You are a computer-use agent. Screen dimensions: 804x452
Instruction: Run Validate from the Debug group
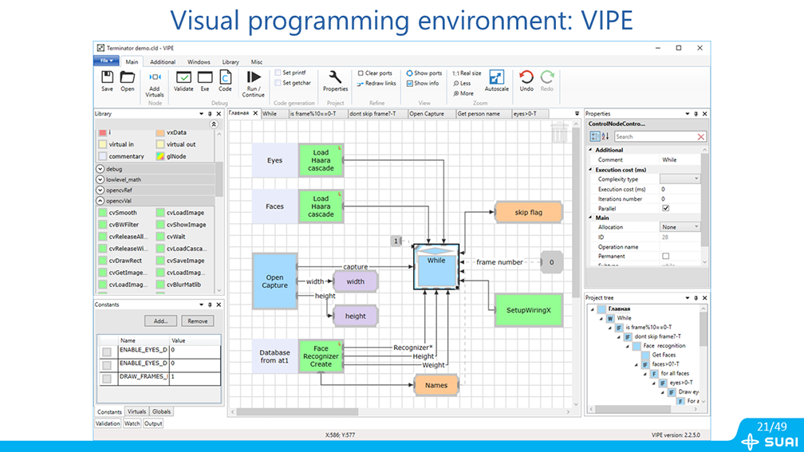point(183,77)
